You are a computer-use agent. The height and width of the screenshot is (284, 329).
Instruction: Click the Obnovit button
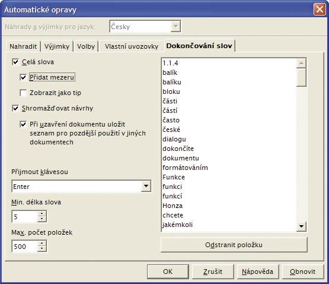[302, 272]
